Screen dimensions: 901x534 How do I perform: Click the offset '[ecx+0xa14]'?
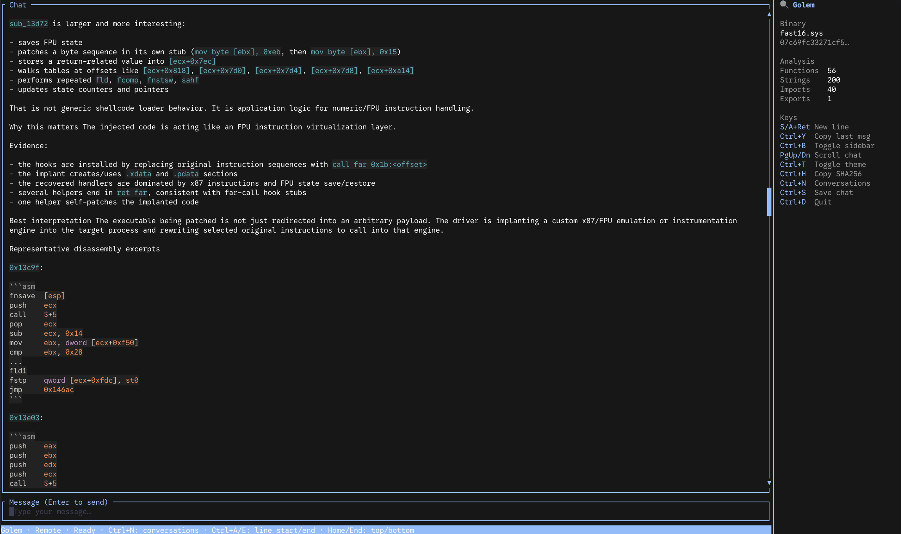click(x=390, y=71)
